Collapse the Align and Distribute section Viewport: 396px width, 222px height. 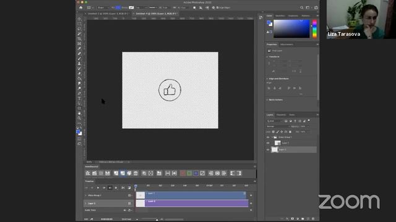(x=267, y=79)
